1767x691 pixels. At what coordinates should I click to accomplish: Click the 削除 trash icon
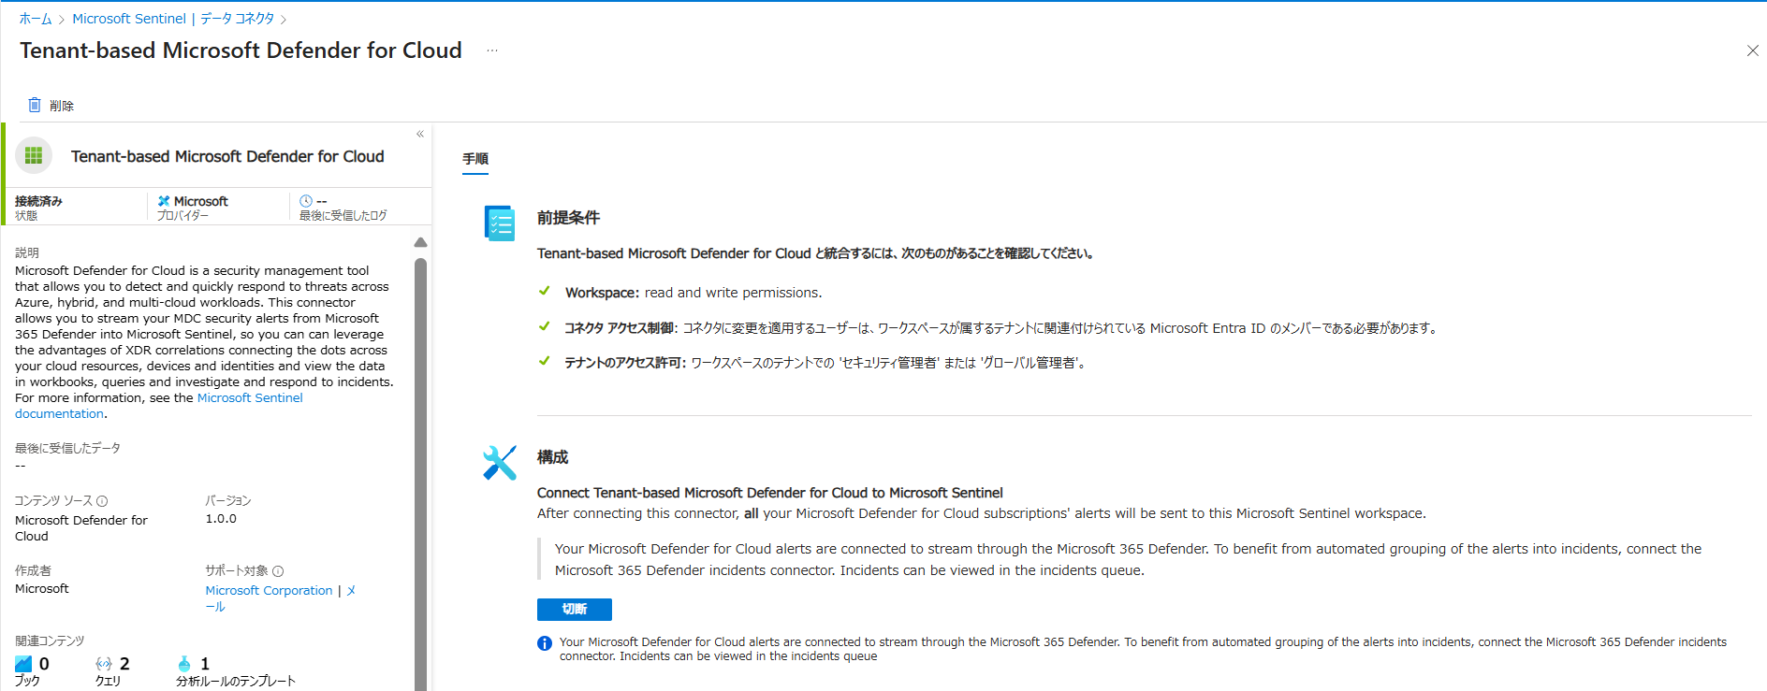click(35, 105)
